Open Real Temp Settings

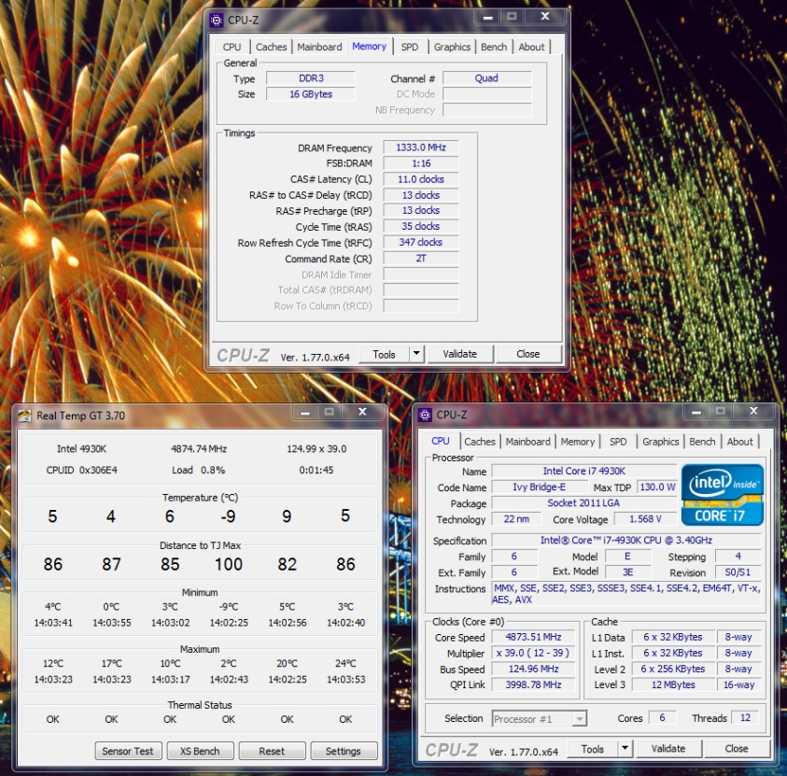[x=344, y=751]
